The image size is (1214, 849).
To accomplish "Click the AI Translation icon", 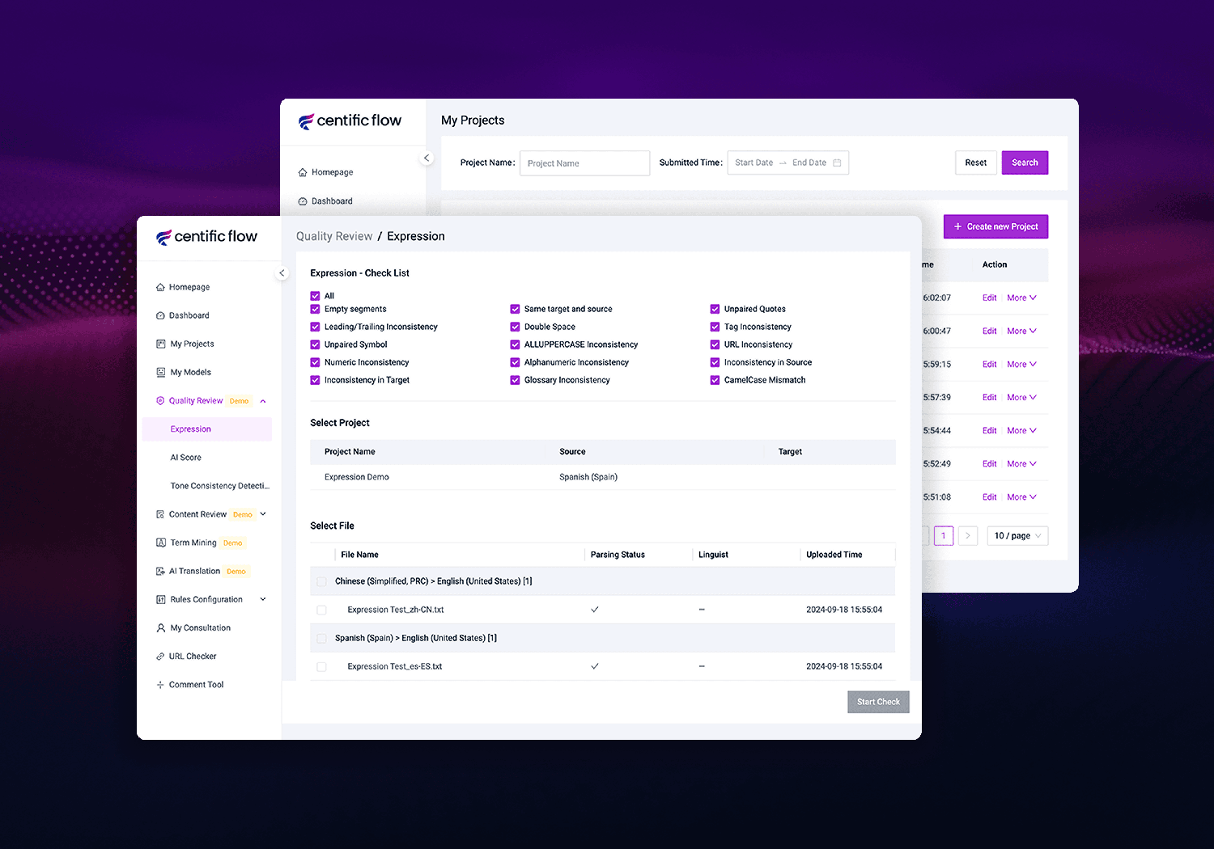I will click(160, 571).
